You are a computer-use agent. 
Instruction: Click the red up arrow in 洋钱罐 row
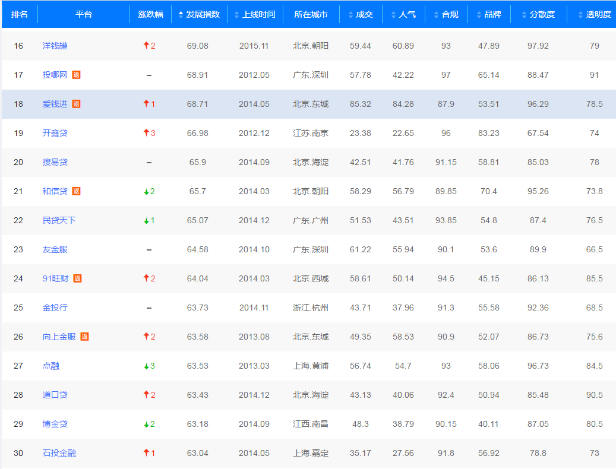146,46
